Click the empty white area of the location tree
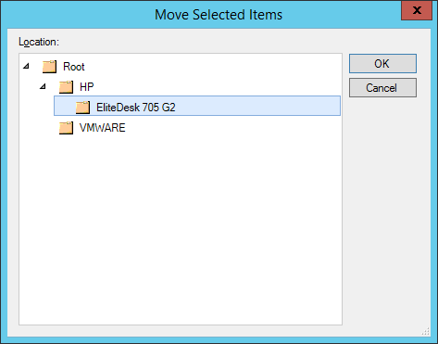 pyautogui.click(x=181, y=229)
